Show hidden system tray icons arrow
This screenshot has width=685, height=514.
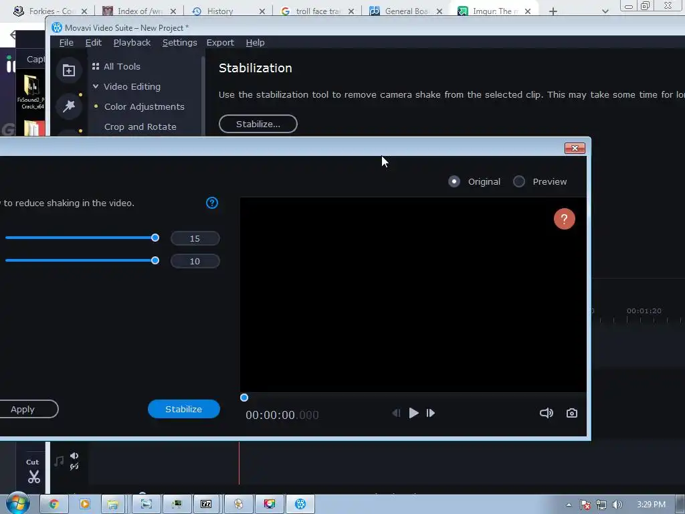569,505
